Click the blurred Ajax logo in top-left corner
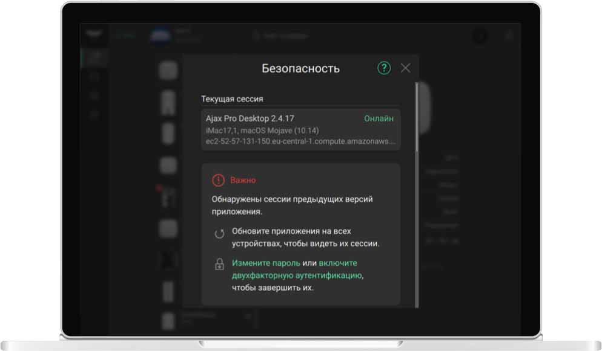The height and width of the screenshot is (351, 602). point(93,35)
